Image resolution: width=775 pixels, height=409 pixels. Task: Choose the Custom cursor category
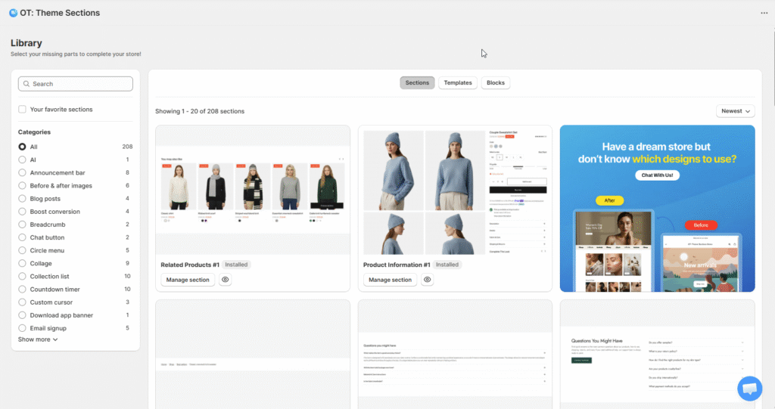[22, 302]
